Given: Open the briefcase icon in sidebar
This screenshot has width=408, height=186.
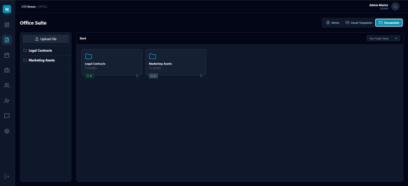Looking at the screenshot, I should (7, 70).
